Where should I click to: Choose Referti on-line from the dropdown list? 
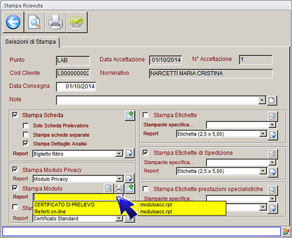[50, 212]
